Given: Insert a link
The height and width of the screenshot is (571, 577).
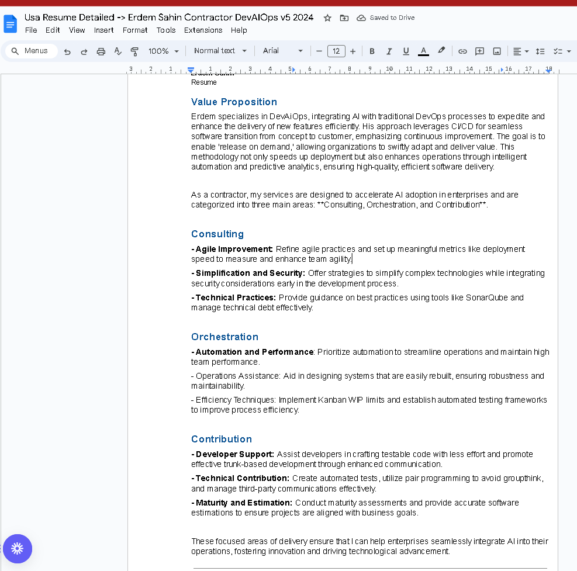Looking at the screenshot, I should (x=462, y=51).
